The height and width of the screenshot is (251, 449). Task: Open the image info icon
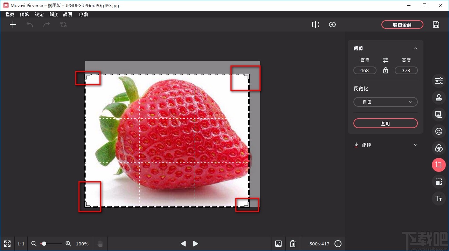338,244
